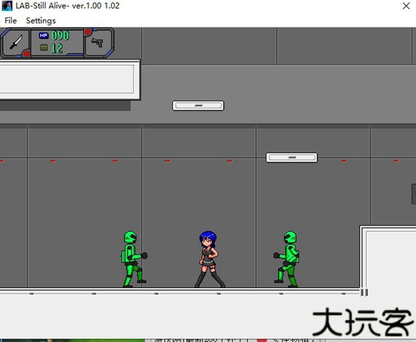Image resolution: width=416 pixels, height=342 pixels.
Task: Close the LAB-Still Alive window
Action: tap(406, 6)
